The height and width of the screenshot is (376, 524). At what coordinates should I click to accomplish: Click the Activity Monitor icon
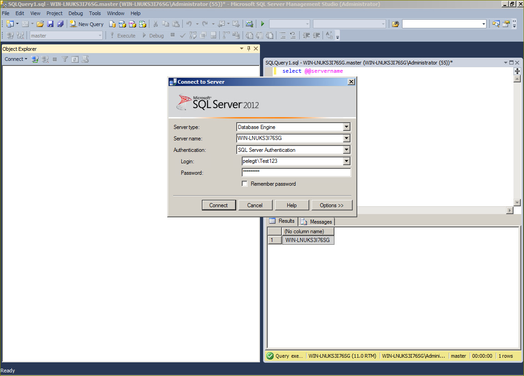(x=249, y=24)
